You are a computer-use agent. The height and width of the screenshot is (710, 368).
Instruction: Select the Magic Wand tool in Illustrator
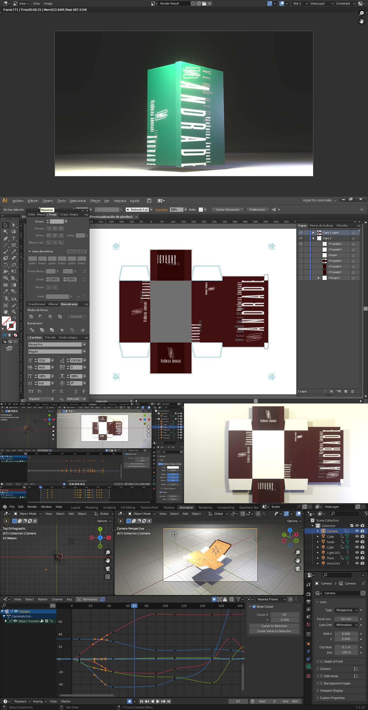coord(5,232)
